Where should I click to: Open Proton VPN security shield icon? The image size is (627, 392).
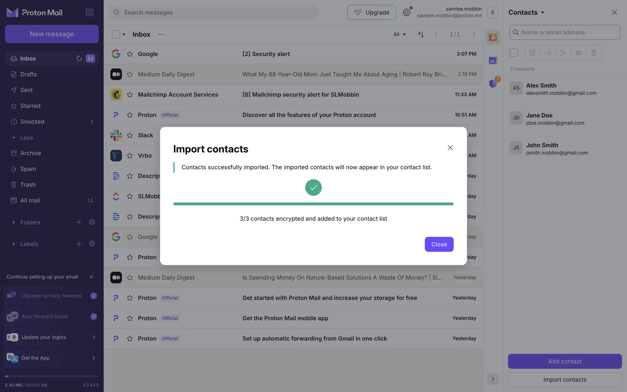[493, 84]
